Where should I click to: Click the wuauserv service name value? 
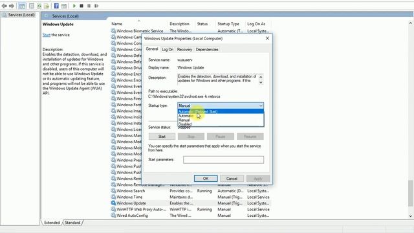coord(184,60)
